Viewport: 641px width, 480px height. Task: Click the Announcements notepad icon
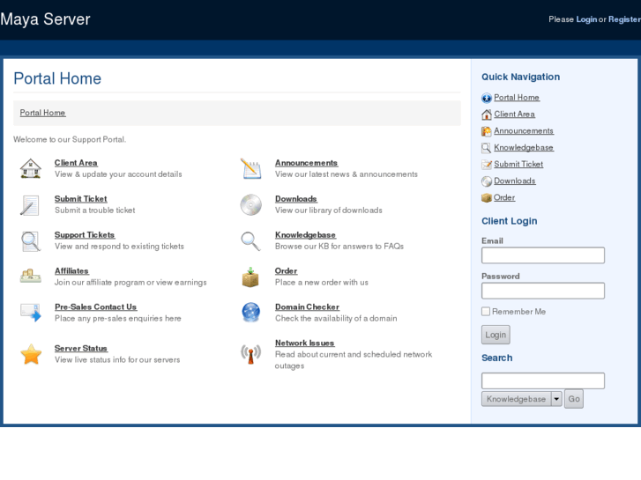point(251,168)
